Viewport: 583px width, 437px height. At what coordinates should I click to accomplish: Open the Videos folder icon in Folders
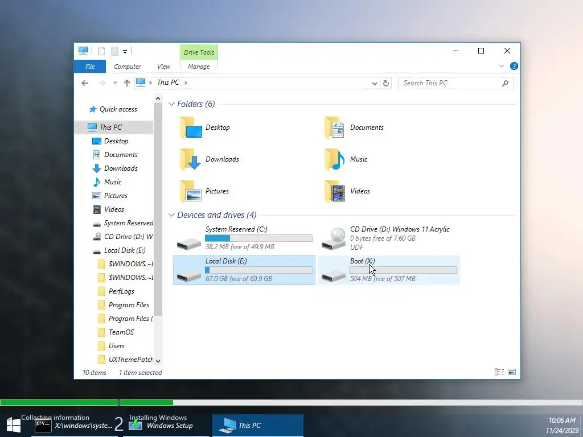coord(335,192)
